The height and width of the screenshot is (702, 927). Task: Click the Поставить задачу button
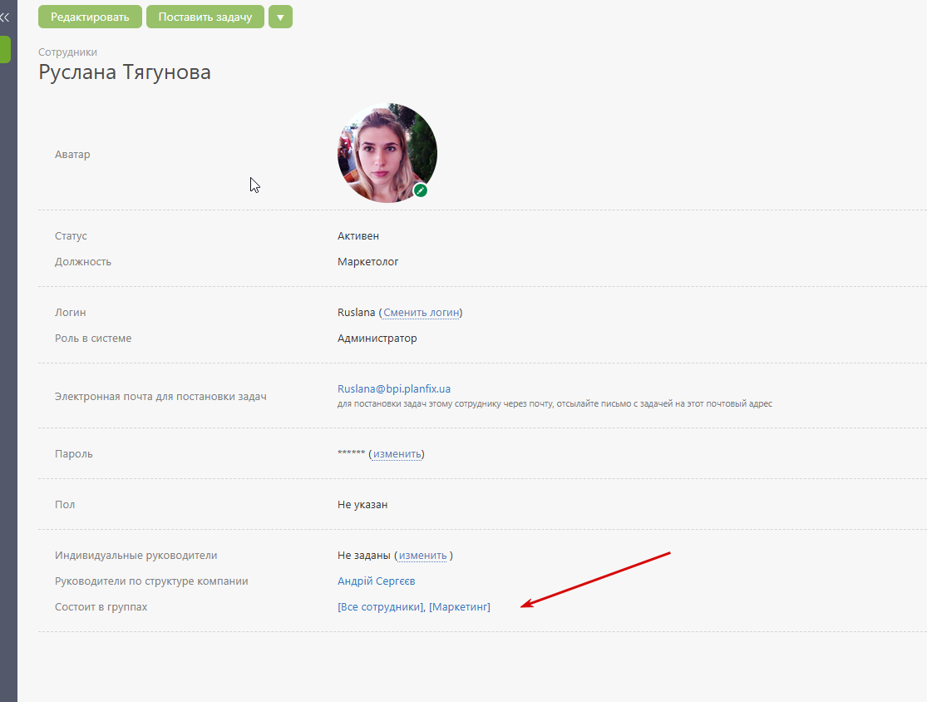point(205,17)
